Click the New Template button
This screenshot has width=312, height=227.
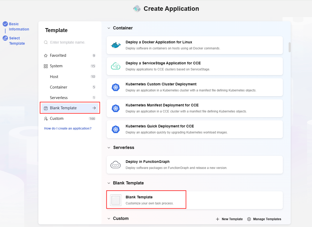229,219
